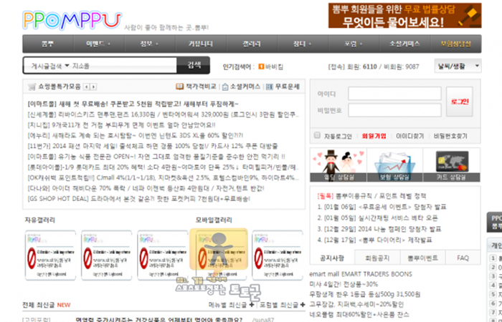Open the [11번가] 2014 패션 마지막 세일 line
502x322 pixels.
click(x=153, y=146)
